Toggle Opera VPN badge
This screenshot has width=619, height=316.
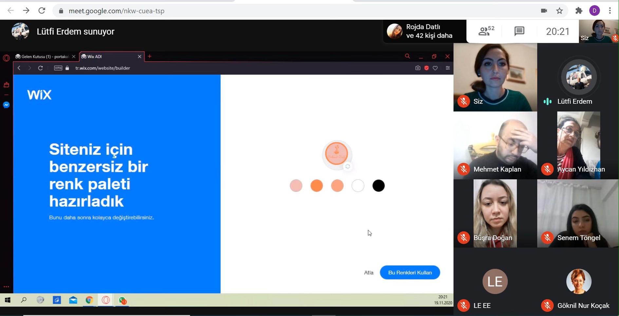click(58, 68)
